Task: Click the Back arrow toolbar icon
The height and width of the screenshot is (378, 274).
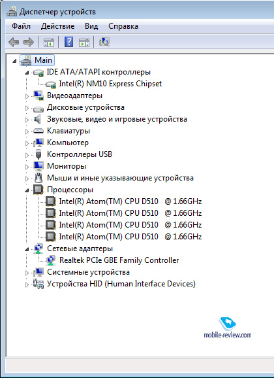Action: point(14,43)
